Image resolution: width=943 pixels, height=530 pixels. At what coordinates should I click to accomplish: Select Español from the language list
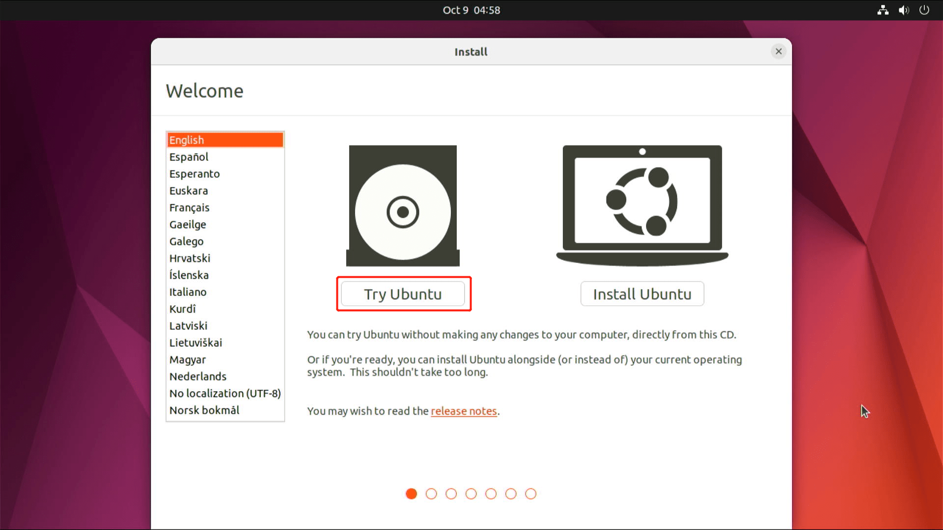tap(189, 157)
